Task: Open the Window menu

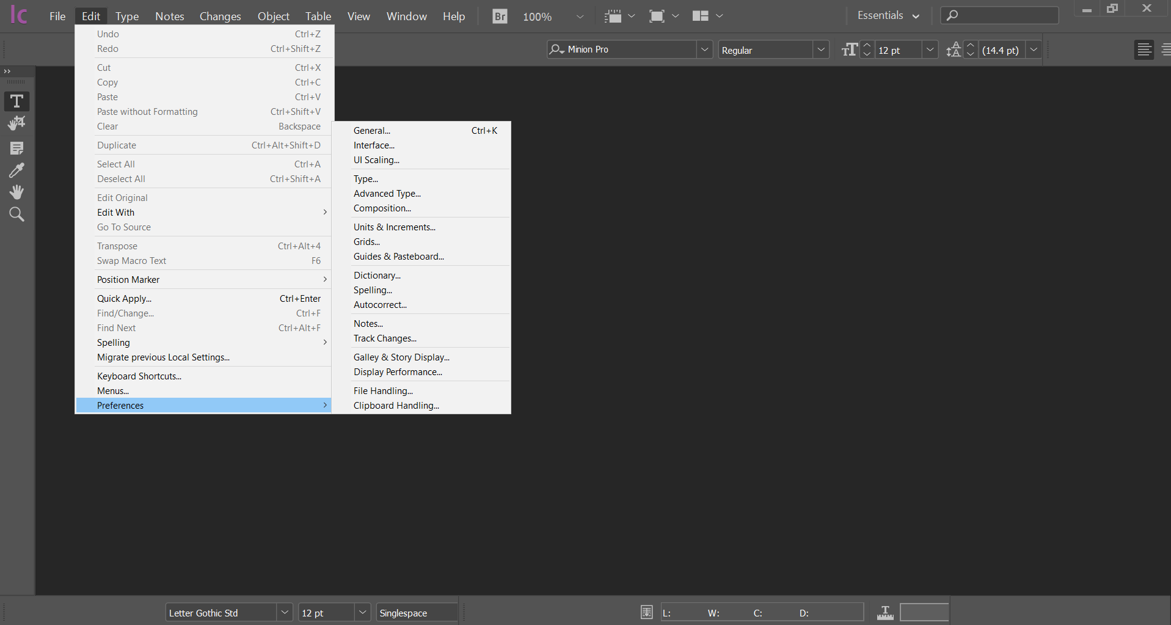Action: tap(407, 16)
